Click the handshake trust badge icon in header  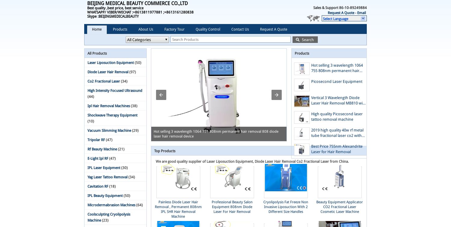click(x=314, y=18)
